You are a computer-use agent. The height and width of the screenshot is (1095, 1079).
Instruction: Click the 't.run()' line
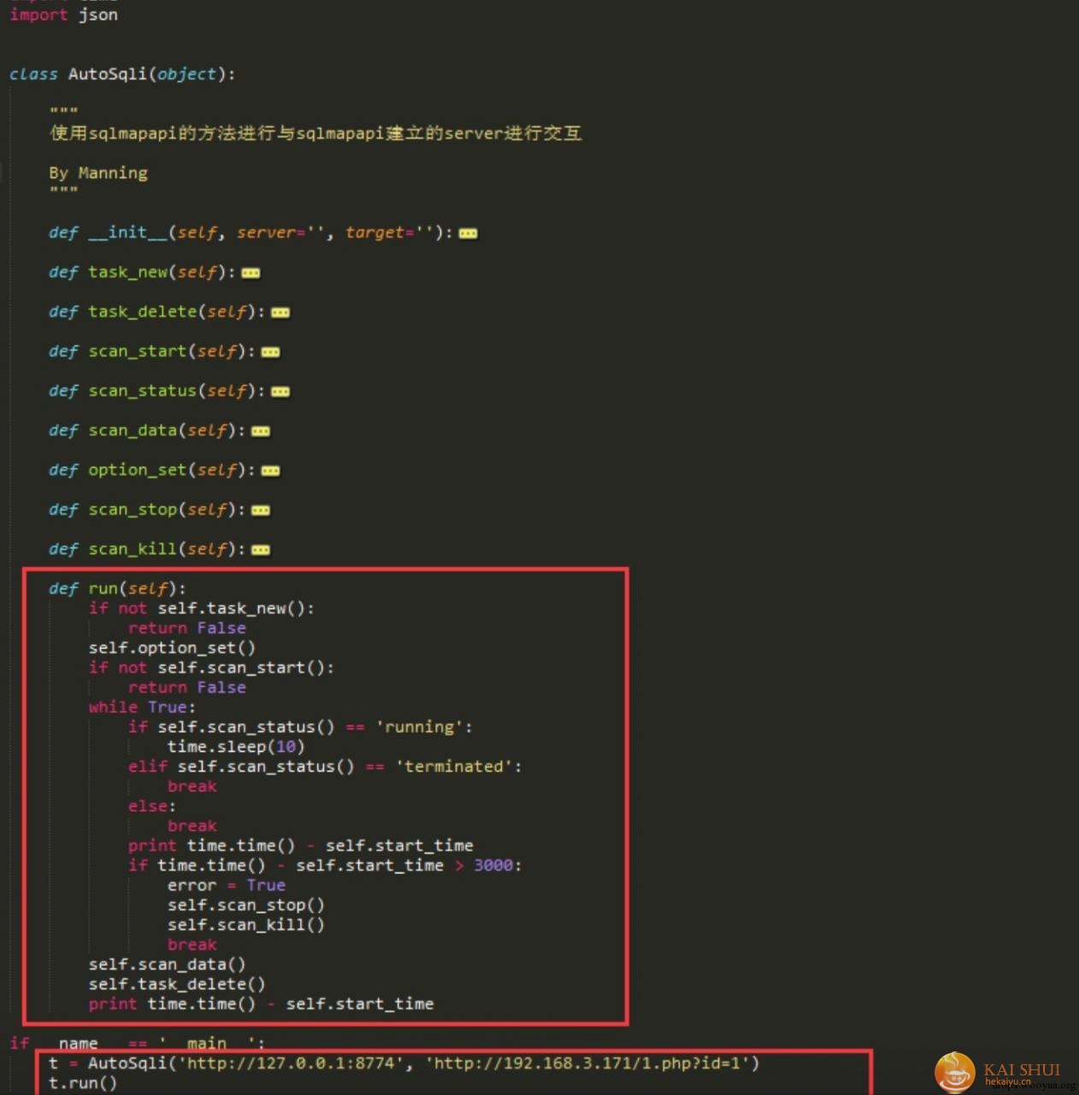83,1082
